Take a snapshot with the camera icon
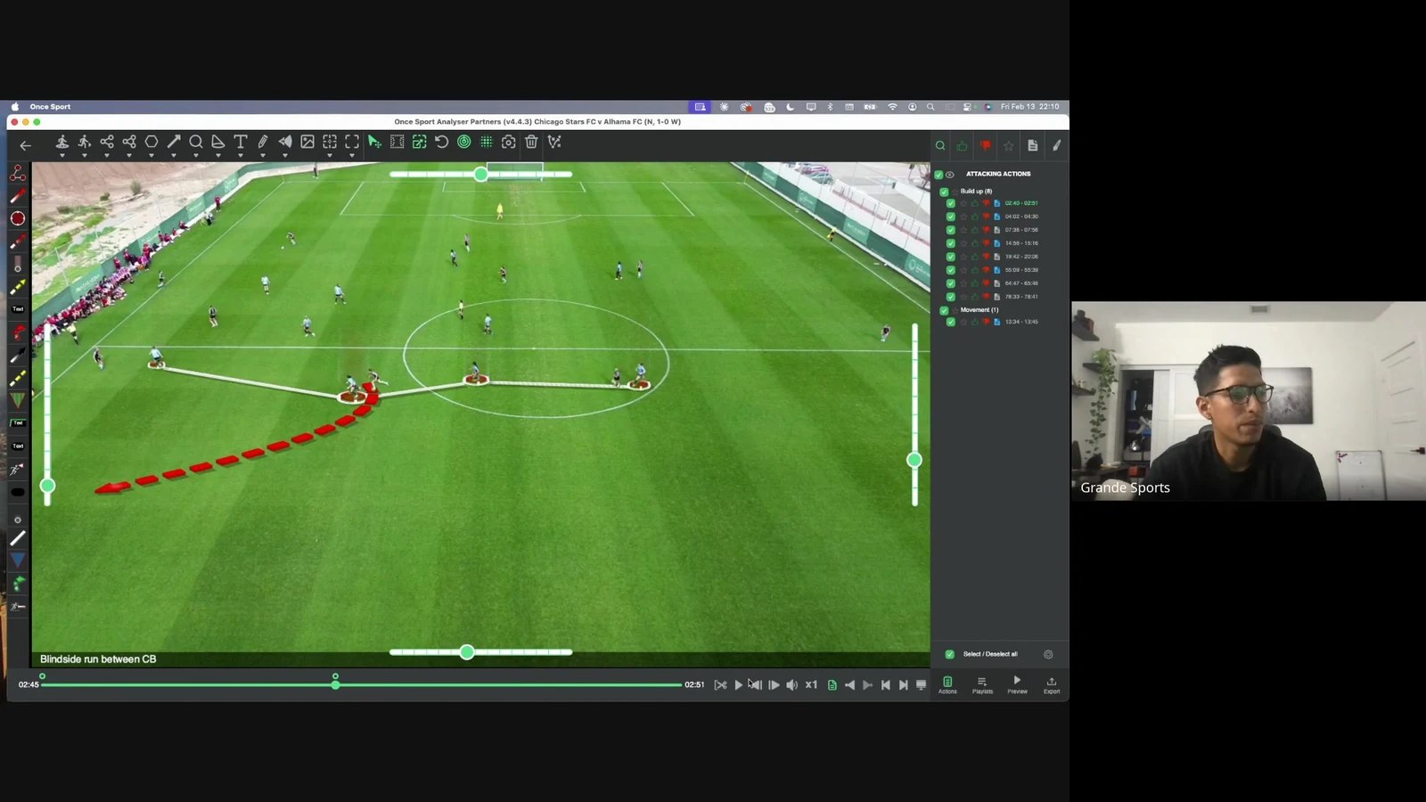Viewport: 1426px width, 802px height. [509, 142]
